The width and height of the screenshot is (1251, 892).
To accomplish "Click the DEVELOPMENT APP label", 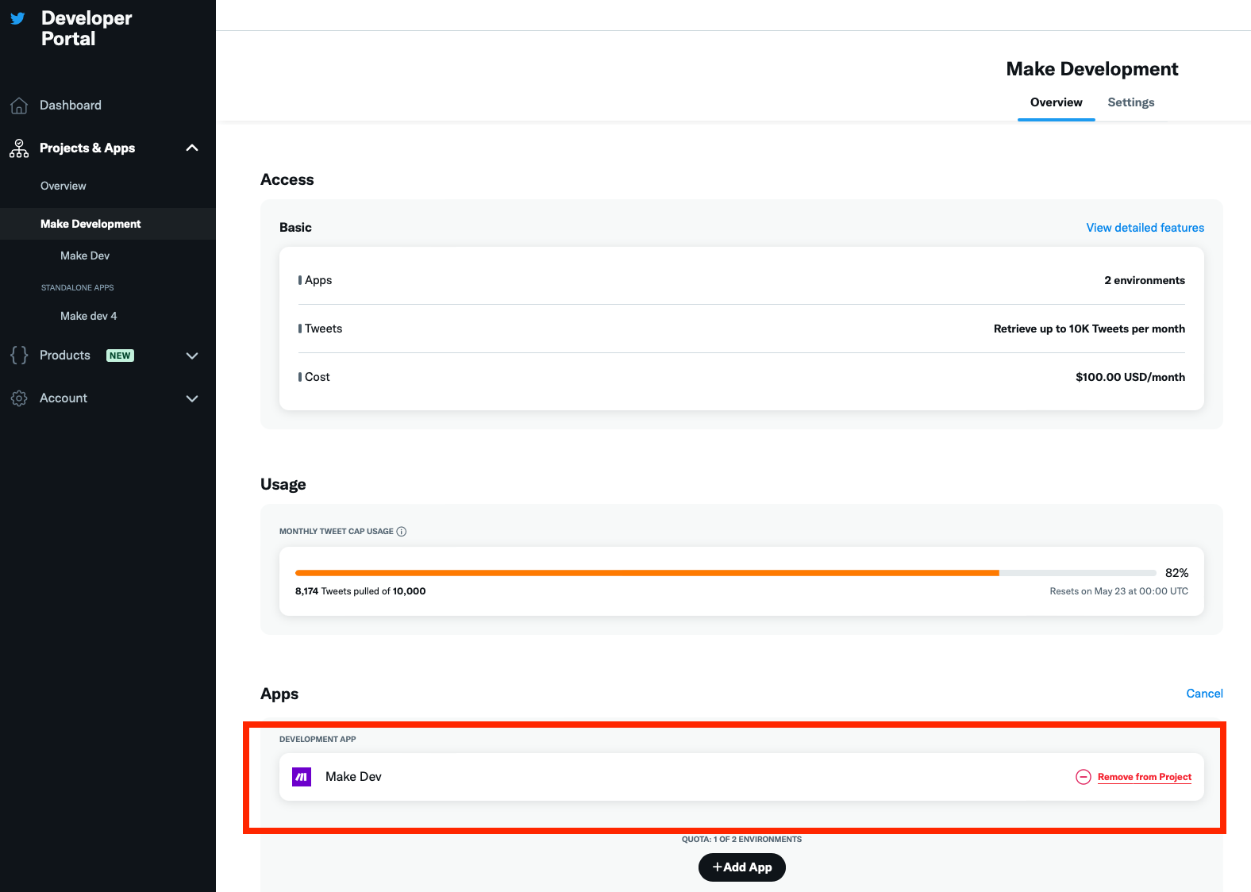I will point(318,739).
